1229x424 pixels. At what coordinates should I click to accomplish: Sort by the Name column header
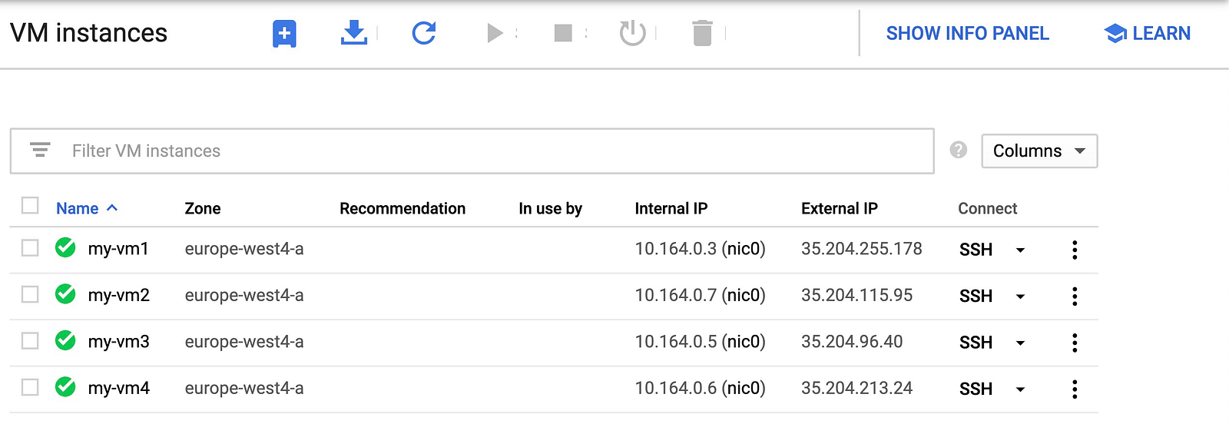pyautogui.click(x=78, y=208)
